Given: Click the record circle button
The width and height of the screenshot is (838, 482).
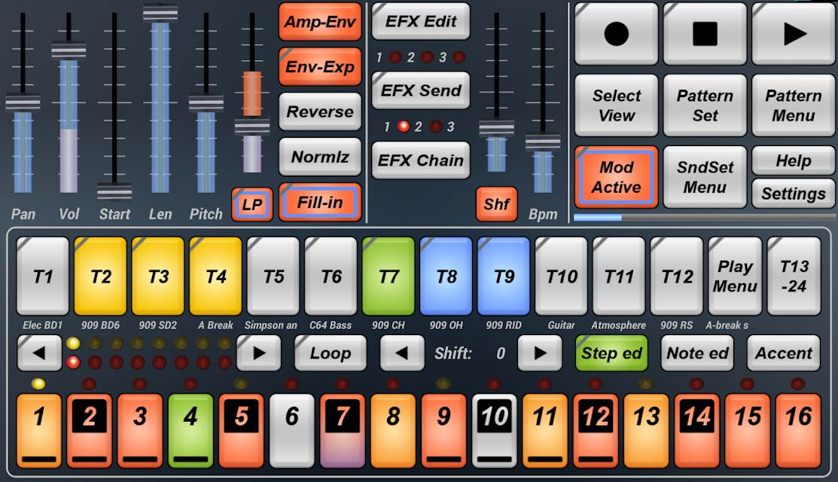Looking at the screenshot, I should [616, 34].
